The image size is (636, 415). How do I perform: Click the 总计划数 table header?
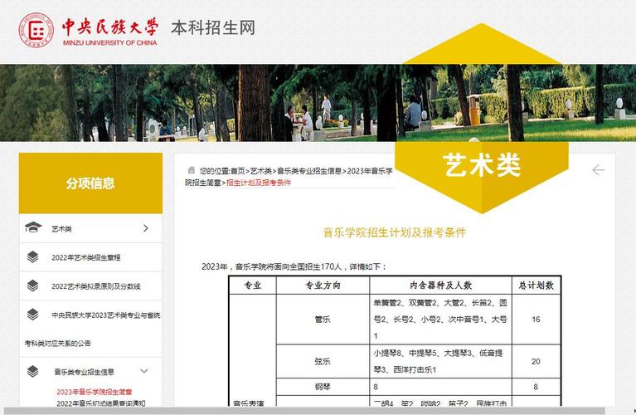click(536, 286)
